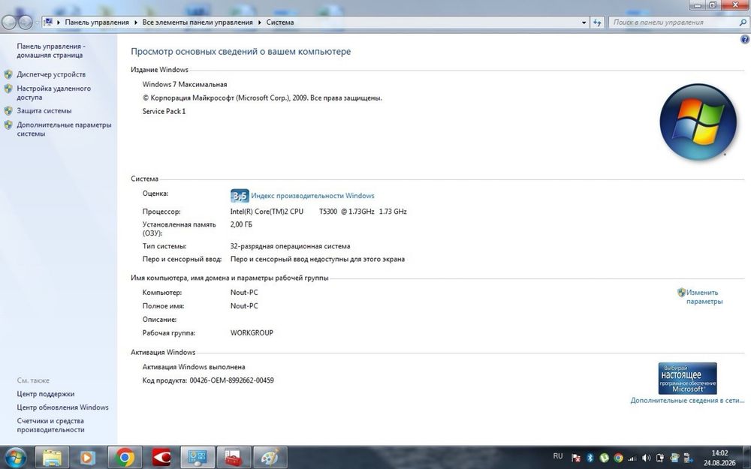Image resolution: width=751 pixels, height=469 pixels.
Task: Click Изменить параметры link
Action: 704,296
